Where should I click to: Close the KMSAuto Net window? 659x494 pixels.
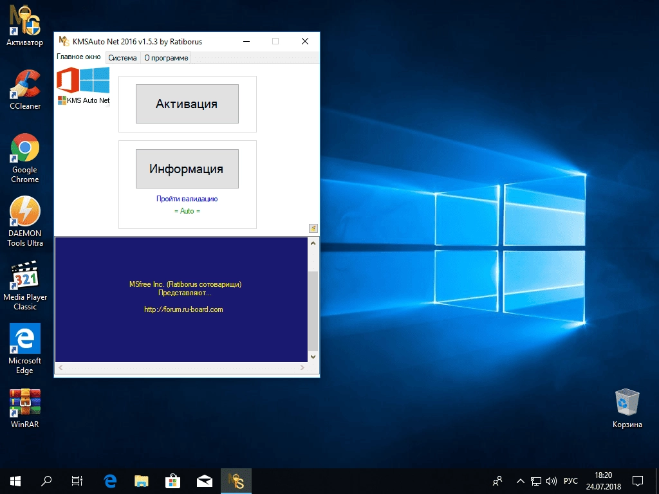pyautogui.click(x=305, y=41)
